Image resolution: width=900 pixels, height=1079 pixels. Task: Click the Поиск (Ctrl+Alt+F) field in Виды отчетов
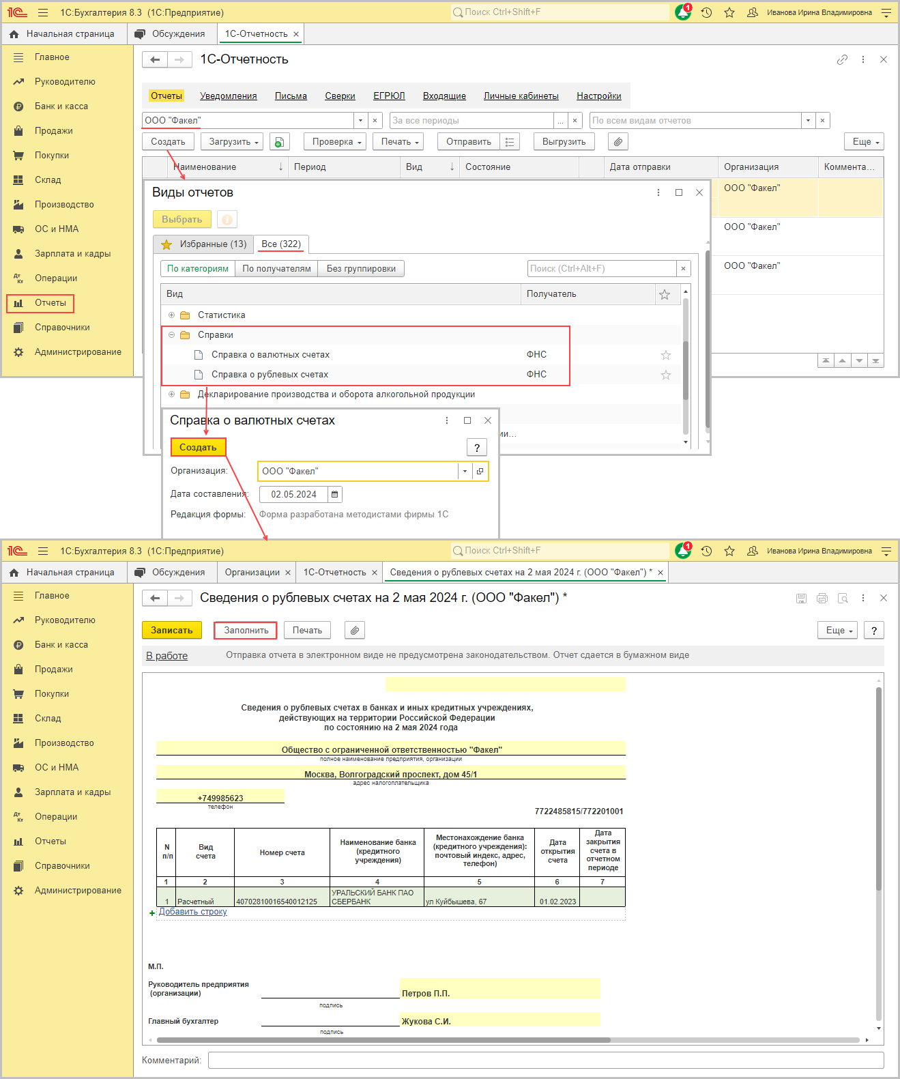(603, 269)
